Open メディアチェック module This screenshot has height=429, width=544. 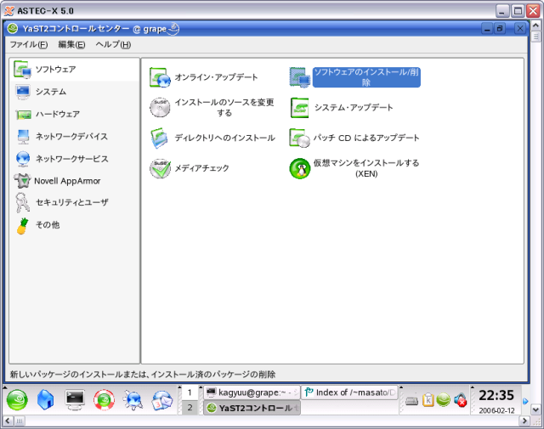(160, 168)
